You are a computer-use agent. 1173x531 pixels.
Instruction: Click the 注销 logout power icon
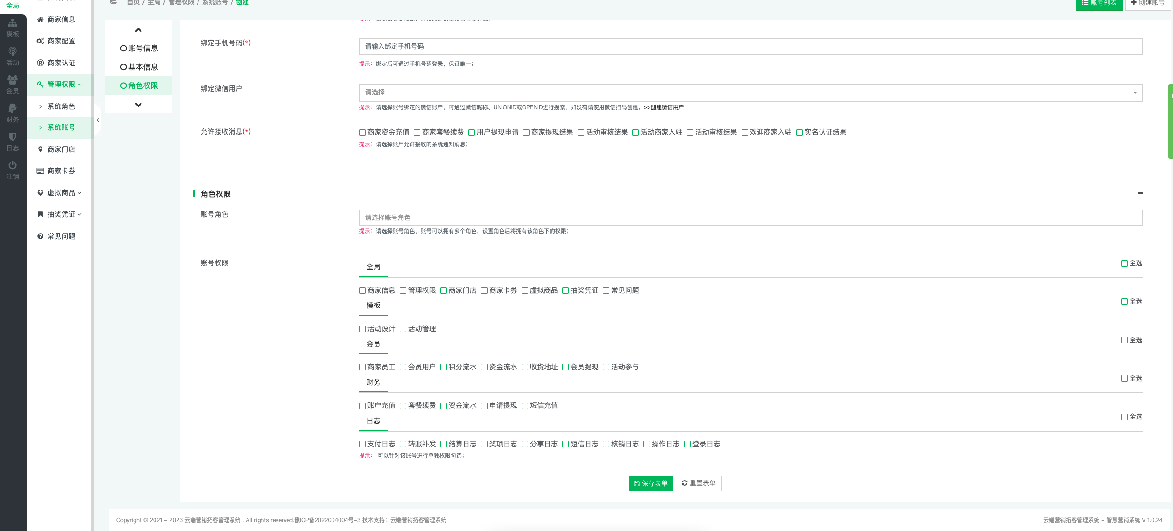coord(13,165)
